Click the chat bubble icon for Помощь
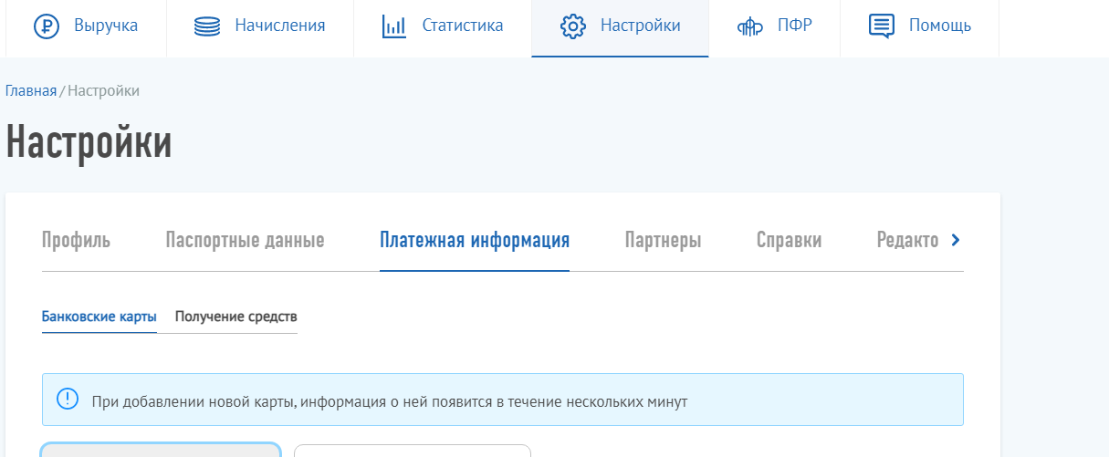 pos(881,26)
